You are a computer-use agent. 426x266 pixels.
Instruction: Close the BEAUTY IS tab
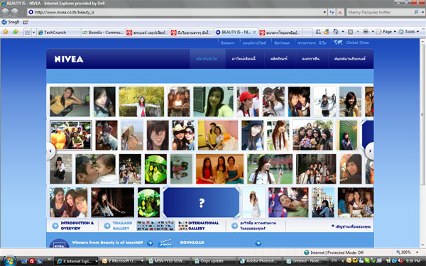point(254,33)
